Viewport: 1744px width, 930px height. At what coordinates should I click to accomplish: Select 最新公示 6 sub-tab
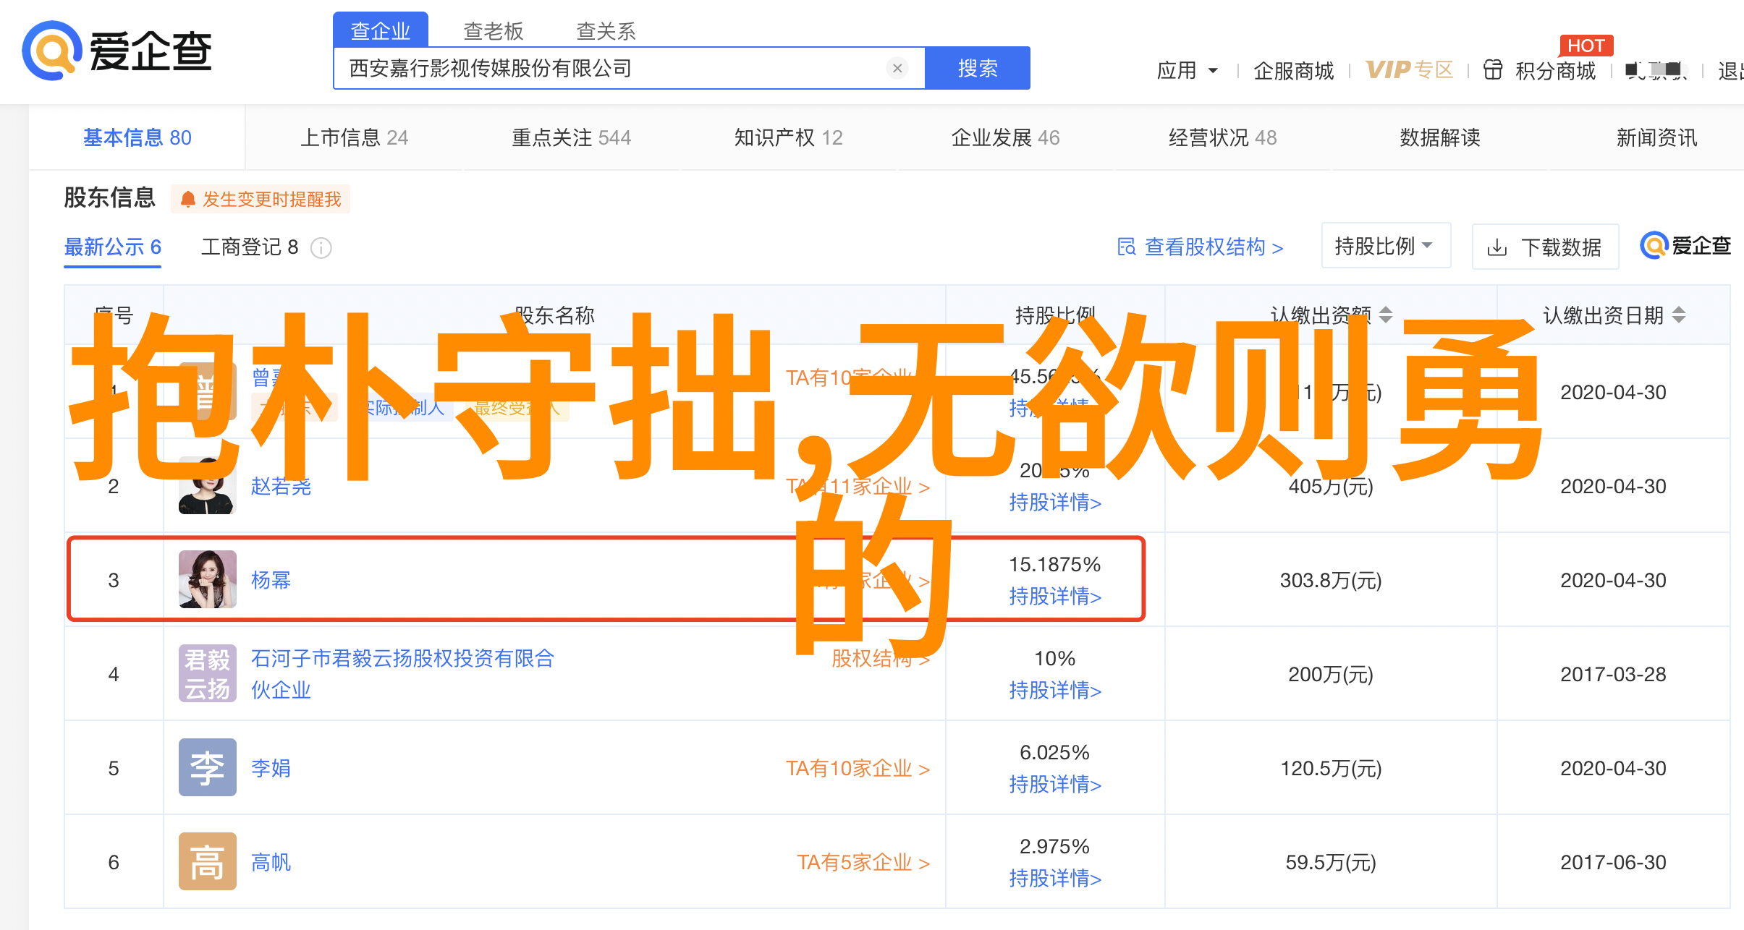click(x=113, y=247)
